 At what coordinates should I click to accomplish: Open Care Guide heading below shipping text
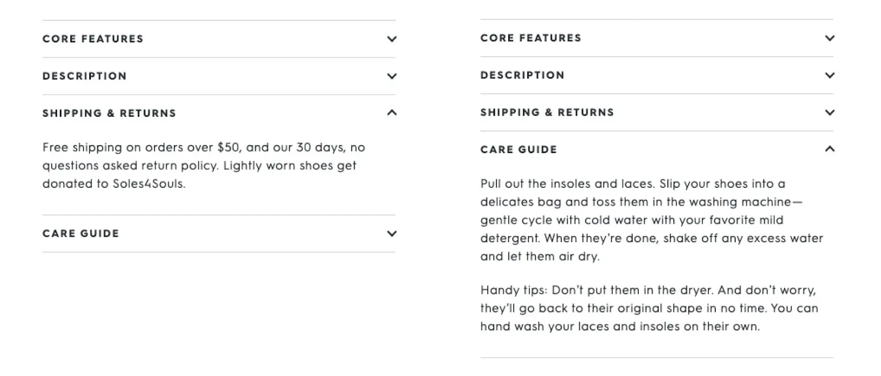click(81, 233)
